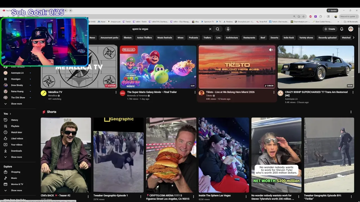Open the Shorts shelf options menu

[351, 112]
